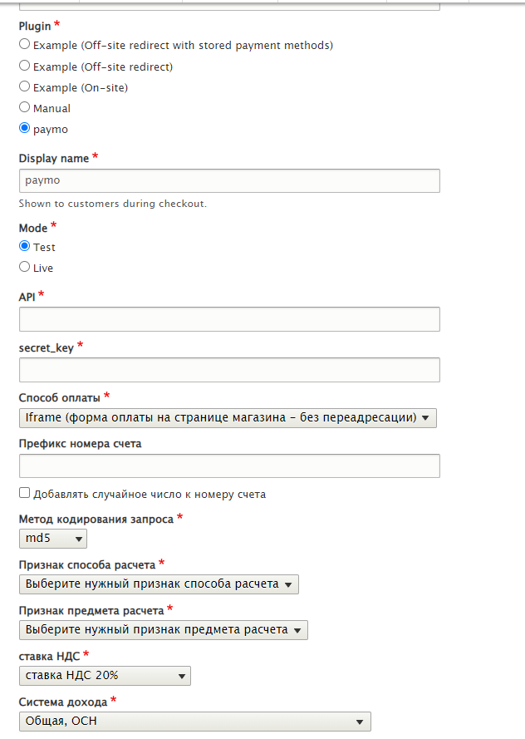The width and height of the screenshot is (525, 739).
Task: Switch Mode to Live
Action: pos(24,267)
